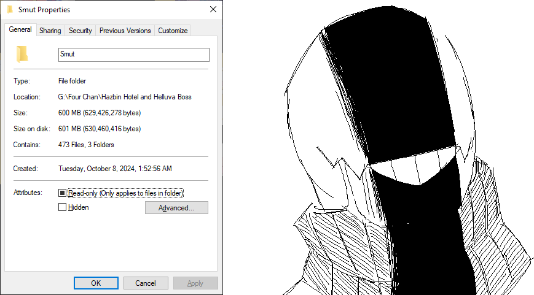Click the 'Location:' label
Viewport: 534px width, 295px height.
click(x=27, y=97)
